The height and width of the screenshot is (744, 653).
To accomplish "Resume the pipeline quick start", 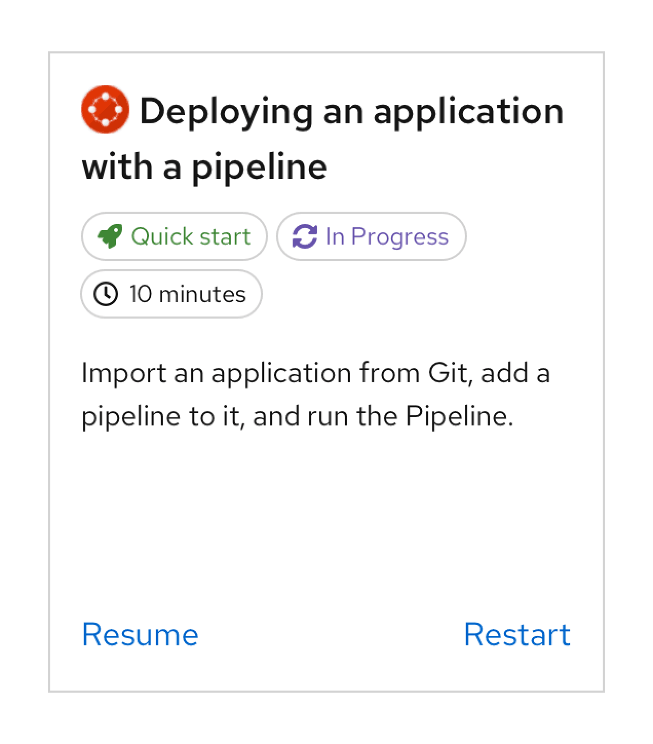I will (x=140, y=634).
